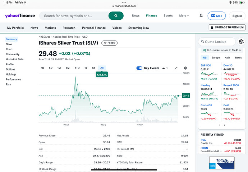Go to previous market summary page arrow

click(x=219, y=125)
